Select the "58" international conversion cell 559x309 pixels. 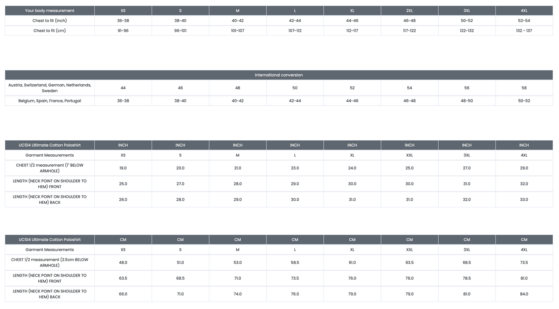click(524, 88)
